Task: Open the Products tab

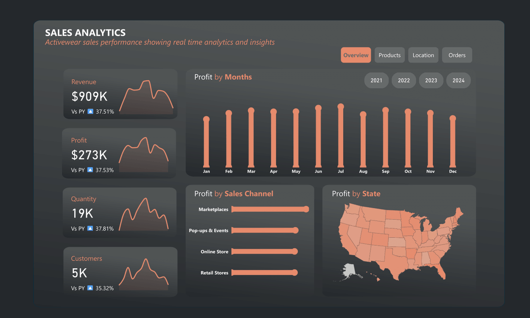Action: tap(390, 55)
